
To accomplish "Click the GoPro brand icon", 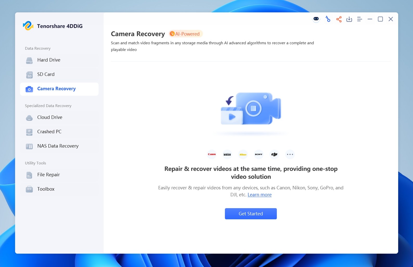I will 227,154.
